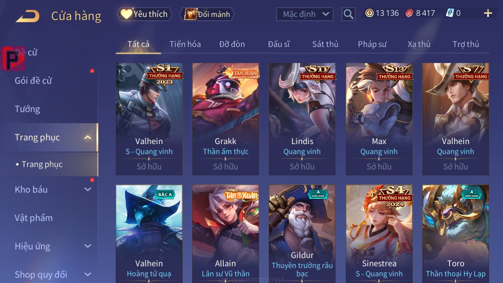
Task: Click the red ruby currency icon
Action: pyautogui.click(x=410, y=13)
